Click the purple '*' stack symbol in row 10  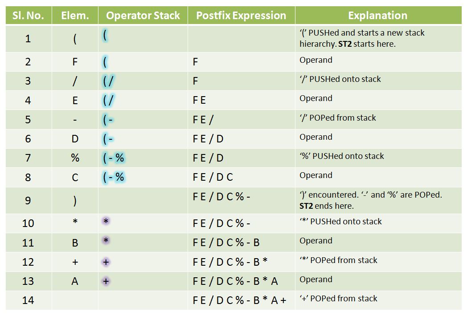[x=106, y=221]
